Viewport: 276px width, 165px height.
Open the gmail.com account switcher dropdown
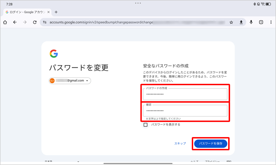[x=70, y=81]
